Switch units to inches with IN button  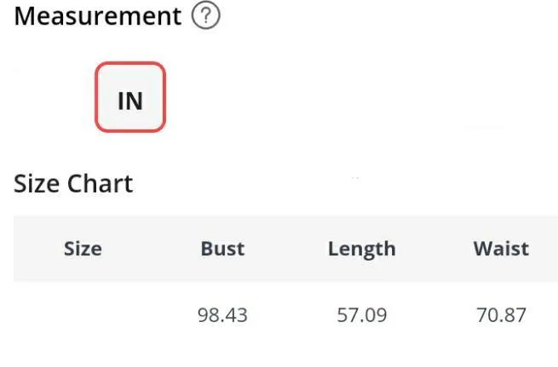click(130, 97)
